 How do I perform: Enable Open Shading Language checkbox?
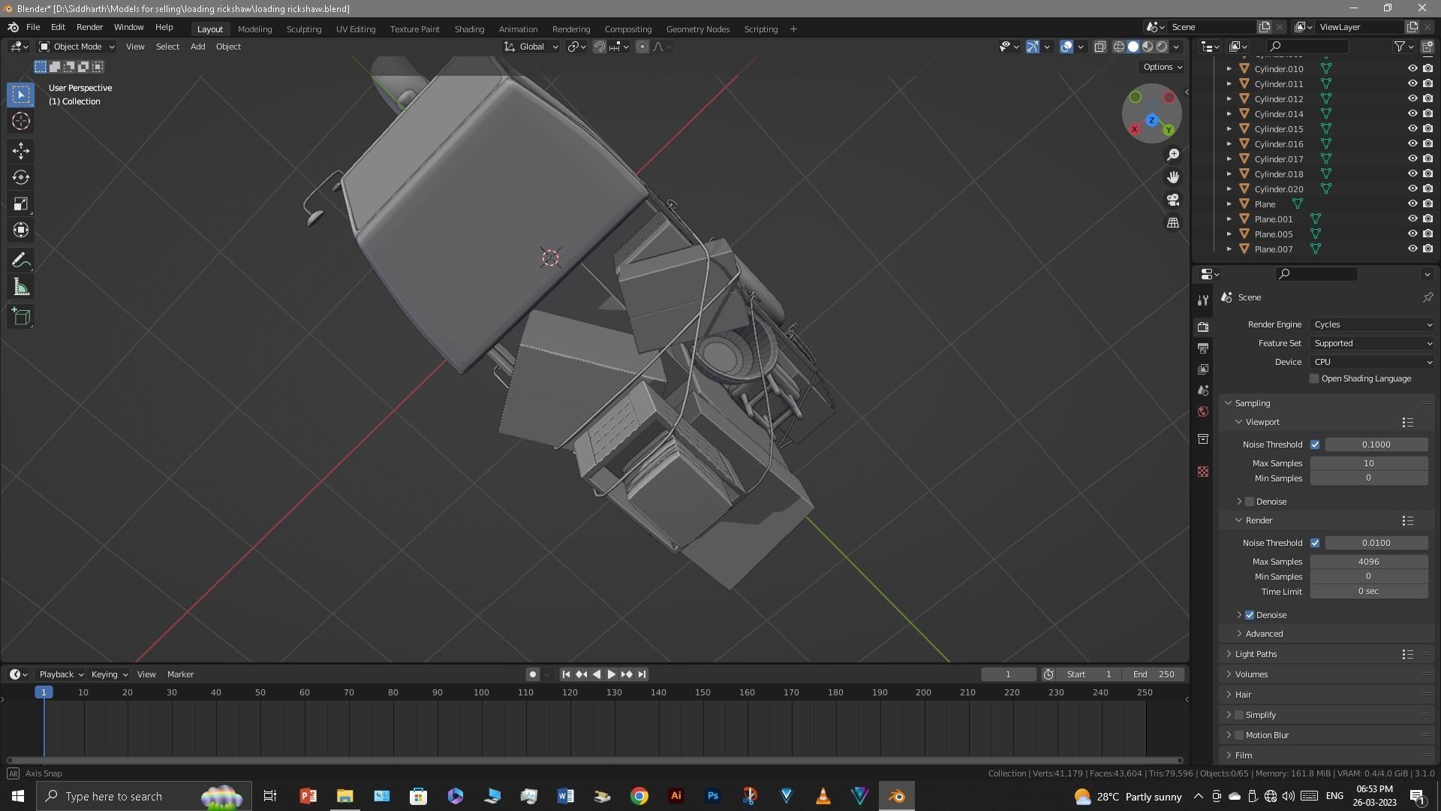(x=1314, y=378)
